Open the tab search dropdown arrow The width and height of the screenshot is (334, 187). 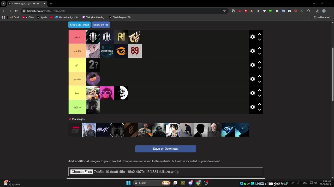(3, 4)
